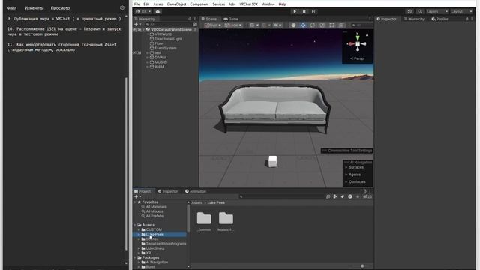Expand the MUSIC object in Hierarchy
The height and width of the screenshot is (270, 480).
148,62
